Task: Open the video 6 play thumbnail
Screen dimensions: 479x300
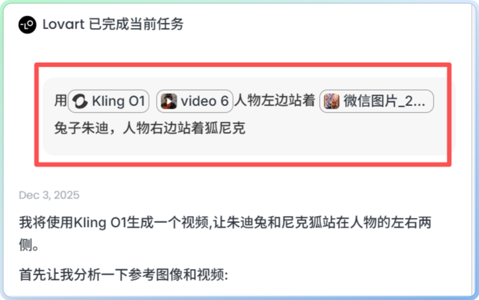Action: pyautogui.click(x=169, y=102)
